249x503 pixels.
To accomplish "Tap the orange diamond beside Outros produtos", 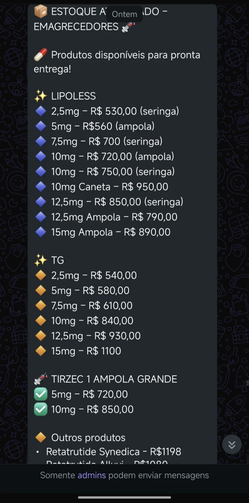I will pos(41,438).
